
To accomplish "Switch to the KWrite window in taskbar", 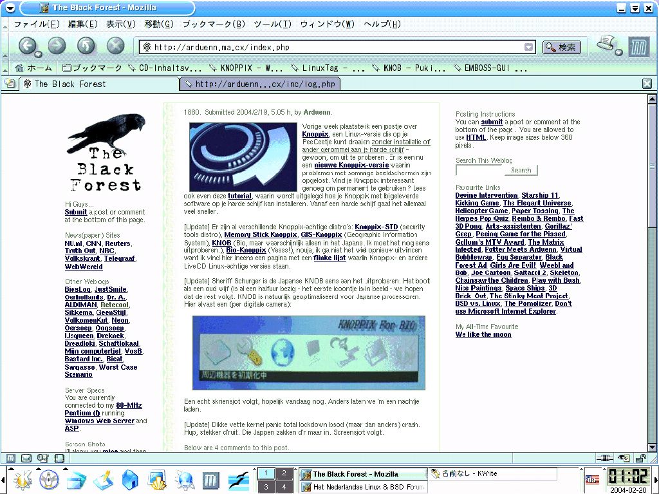I will click(492, 474).
